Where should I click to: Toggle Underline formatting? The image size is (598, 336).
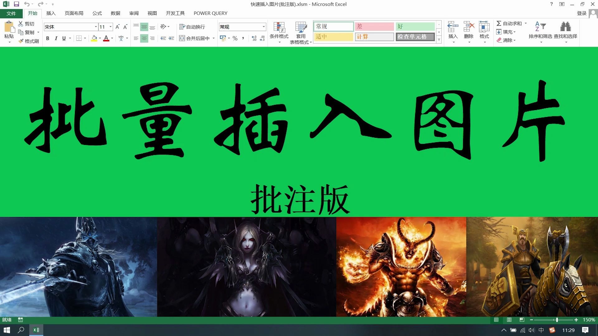pos(64,38)
